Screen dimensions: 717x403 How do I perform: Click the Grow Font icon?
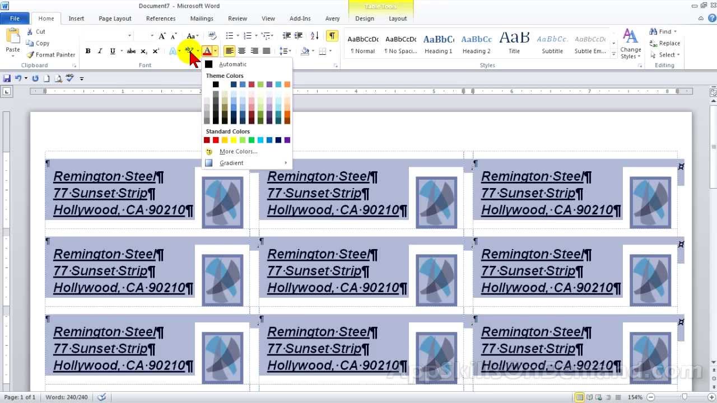pos(162,36)
